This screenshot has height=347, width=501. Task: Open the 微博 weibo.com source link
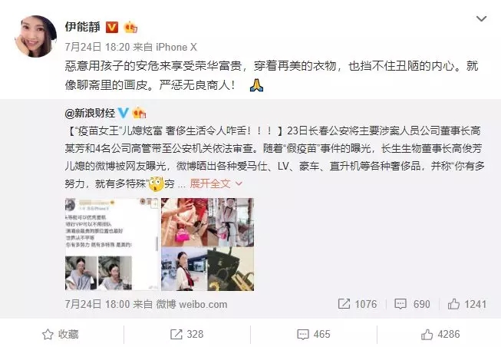tap(191, 304)
